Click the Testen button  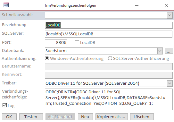tap(31, 117)
